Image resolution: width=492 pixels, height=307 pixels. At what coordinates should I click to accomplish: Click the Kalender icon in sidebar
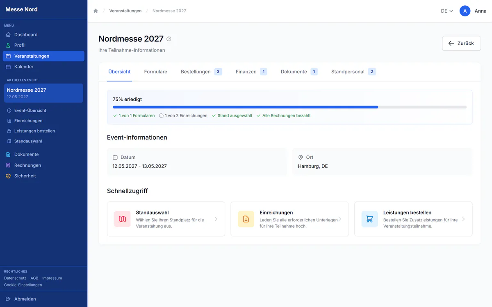8,67
